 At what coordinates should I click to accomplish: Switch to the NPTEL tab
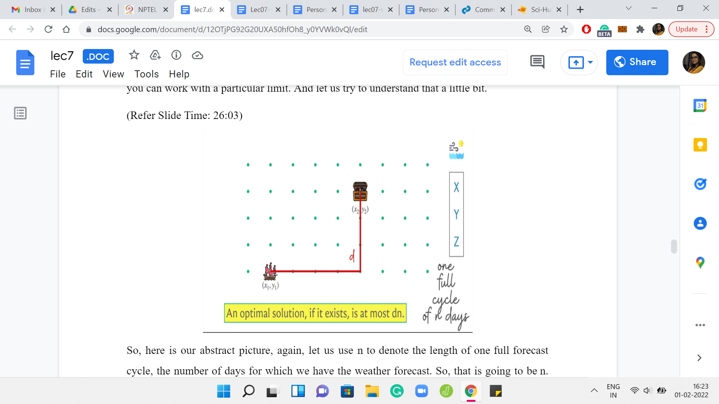tap(146, 10)
